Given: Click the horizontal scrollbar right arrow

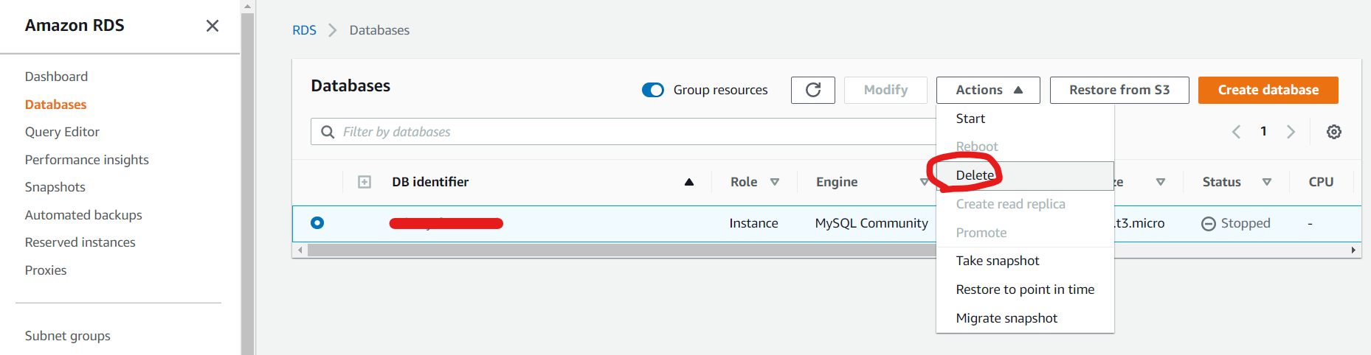Looking at the screenshot, I should pyautogui.click(x=1353, y=250).
